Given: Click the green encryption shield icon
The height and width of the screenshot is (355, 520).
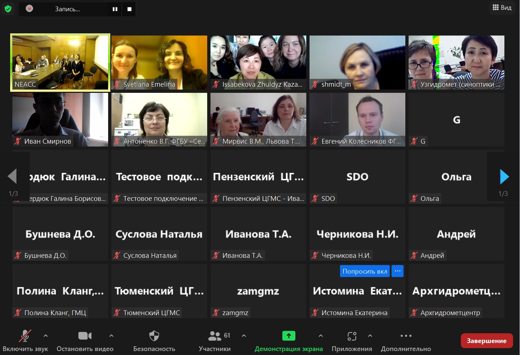Looking at the screenshot, I should click(8, 9).
